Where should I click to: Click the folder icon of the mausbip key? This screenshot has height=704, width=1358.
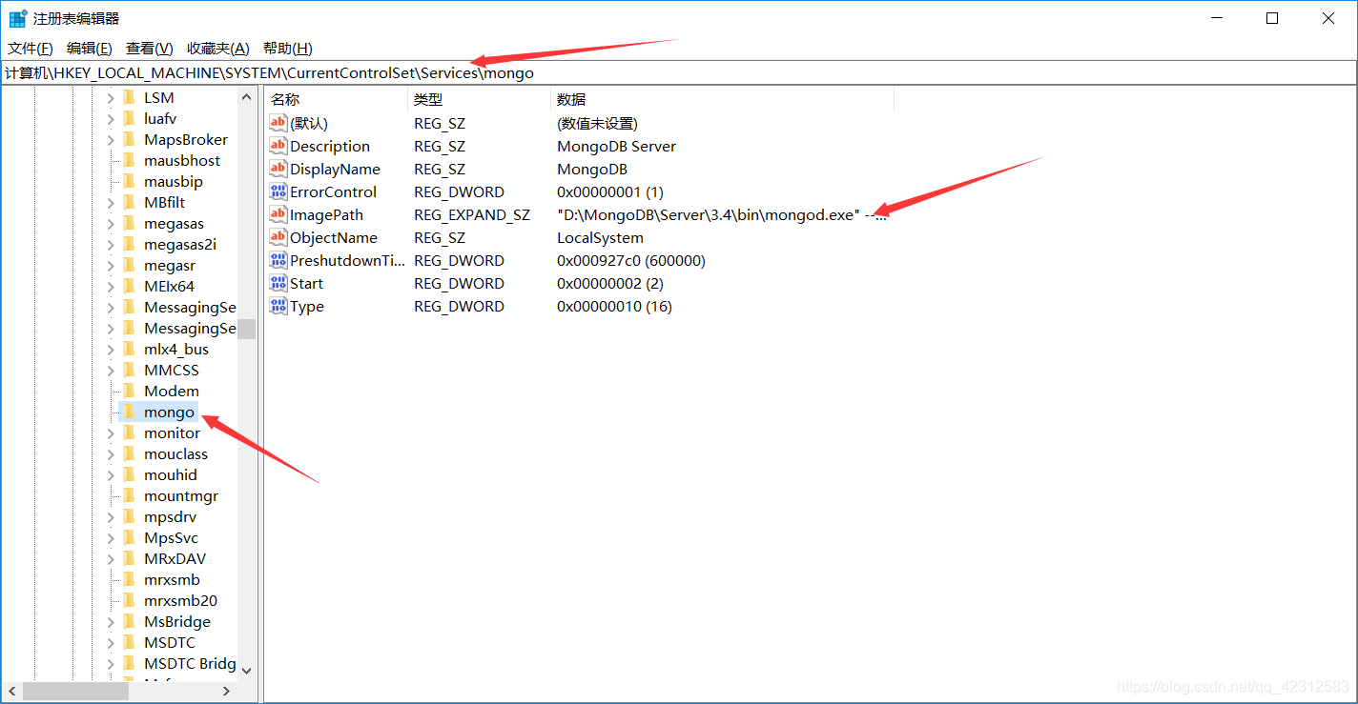pos(129,181)
